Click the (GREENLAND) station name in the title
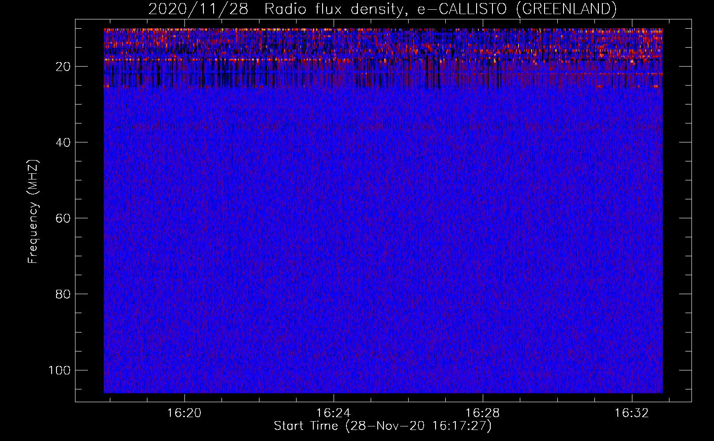This screenshot has width=714, height=441. point(566,9)
